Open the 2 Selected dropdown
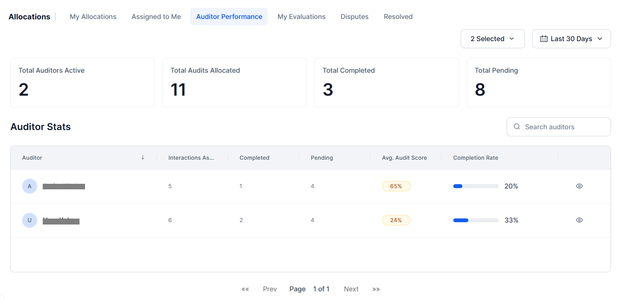This screenshot has height=300, width=617. pyautogui.click(x=493, y=39)
